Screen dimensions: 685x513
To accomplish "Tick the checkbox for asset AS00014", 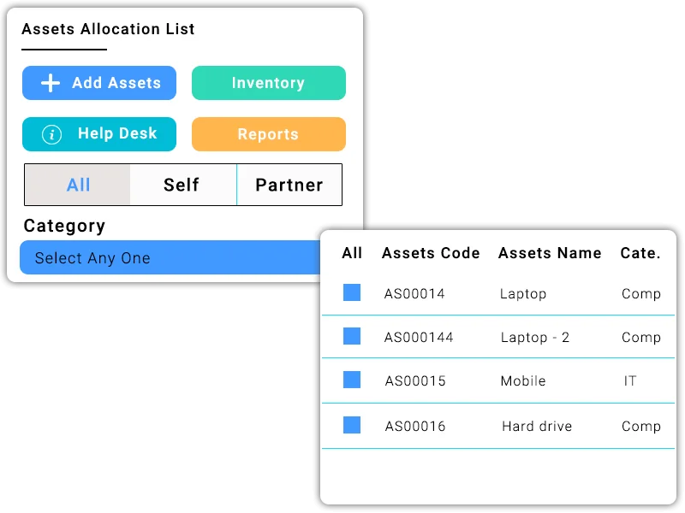I will tap(352, 292).
